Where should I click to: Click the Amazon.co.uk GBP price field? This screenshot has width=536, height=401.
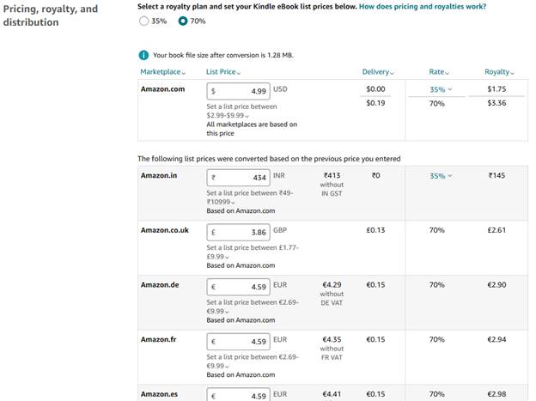pyautogui.click(x=238, y=232)
